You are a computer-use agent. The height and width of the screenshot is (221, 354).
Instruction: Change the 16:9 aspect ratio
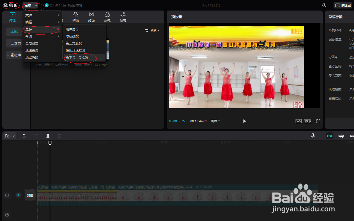click(x=308, y=121)
